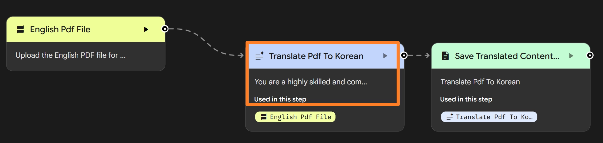
Task: Run the Save Translated Content step
Action: click(571, 56)
